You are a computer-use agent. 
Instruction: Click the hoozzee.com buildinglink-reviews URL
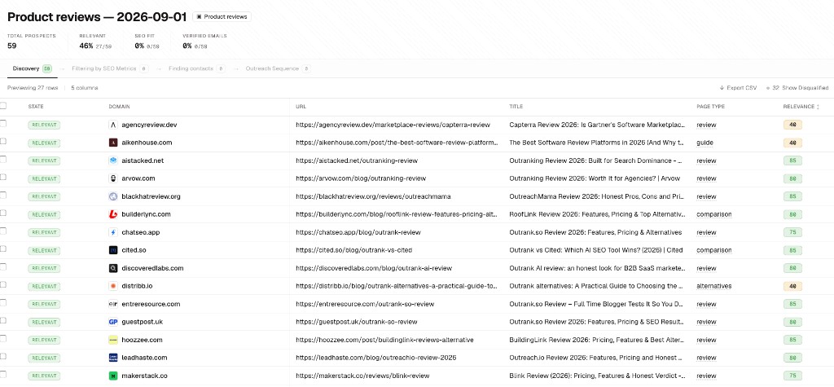(x=384, y=340)
